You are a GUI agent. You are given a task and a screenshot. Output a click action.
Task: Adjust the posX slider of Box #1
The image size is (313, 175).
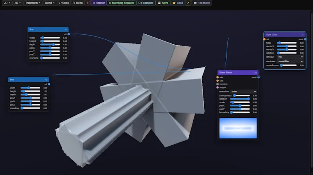[x=50, y=48]
